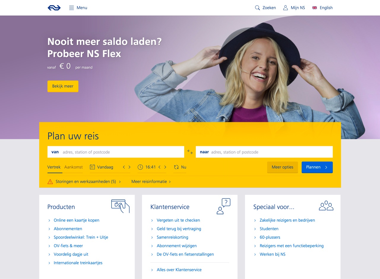Click the chevron before Samenreiskorting

point(152,237)
